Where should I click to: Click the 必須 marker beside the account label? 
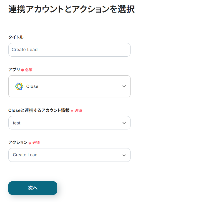pyautogui.click(x=78, y=110)
